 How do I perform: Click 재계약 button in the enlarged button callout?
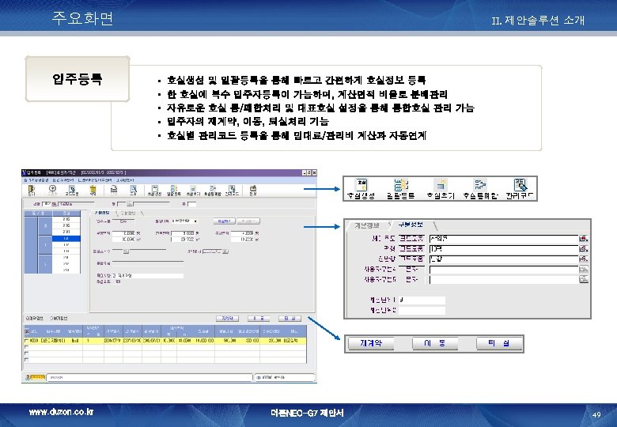point(370,343)
